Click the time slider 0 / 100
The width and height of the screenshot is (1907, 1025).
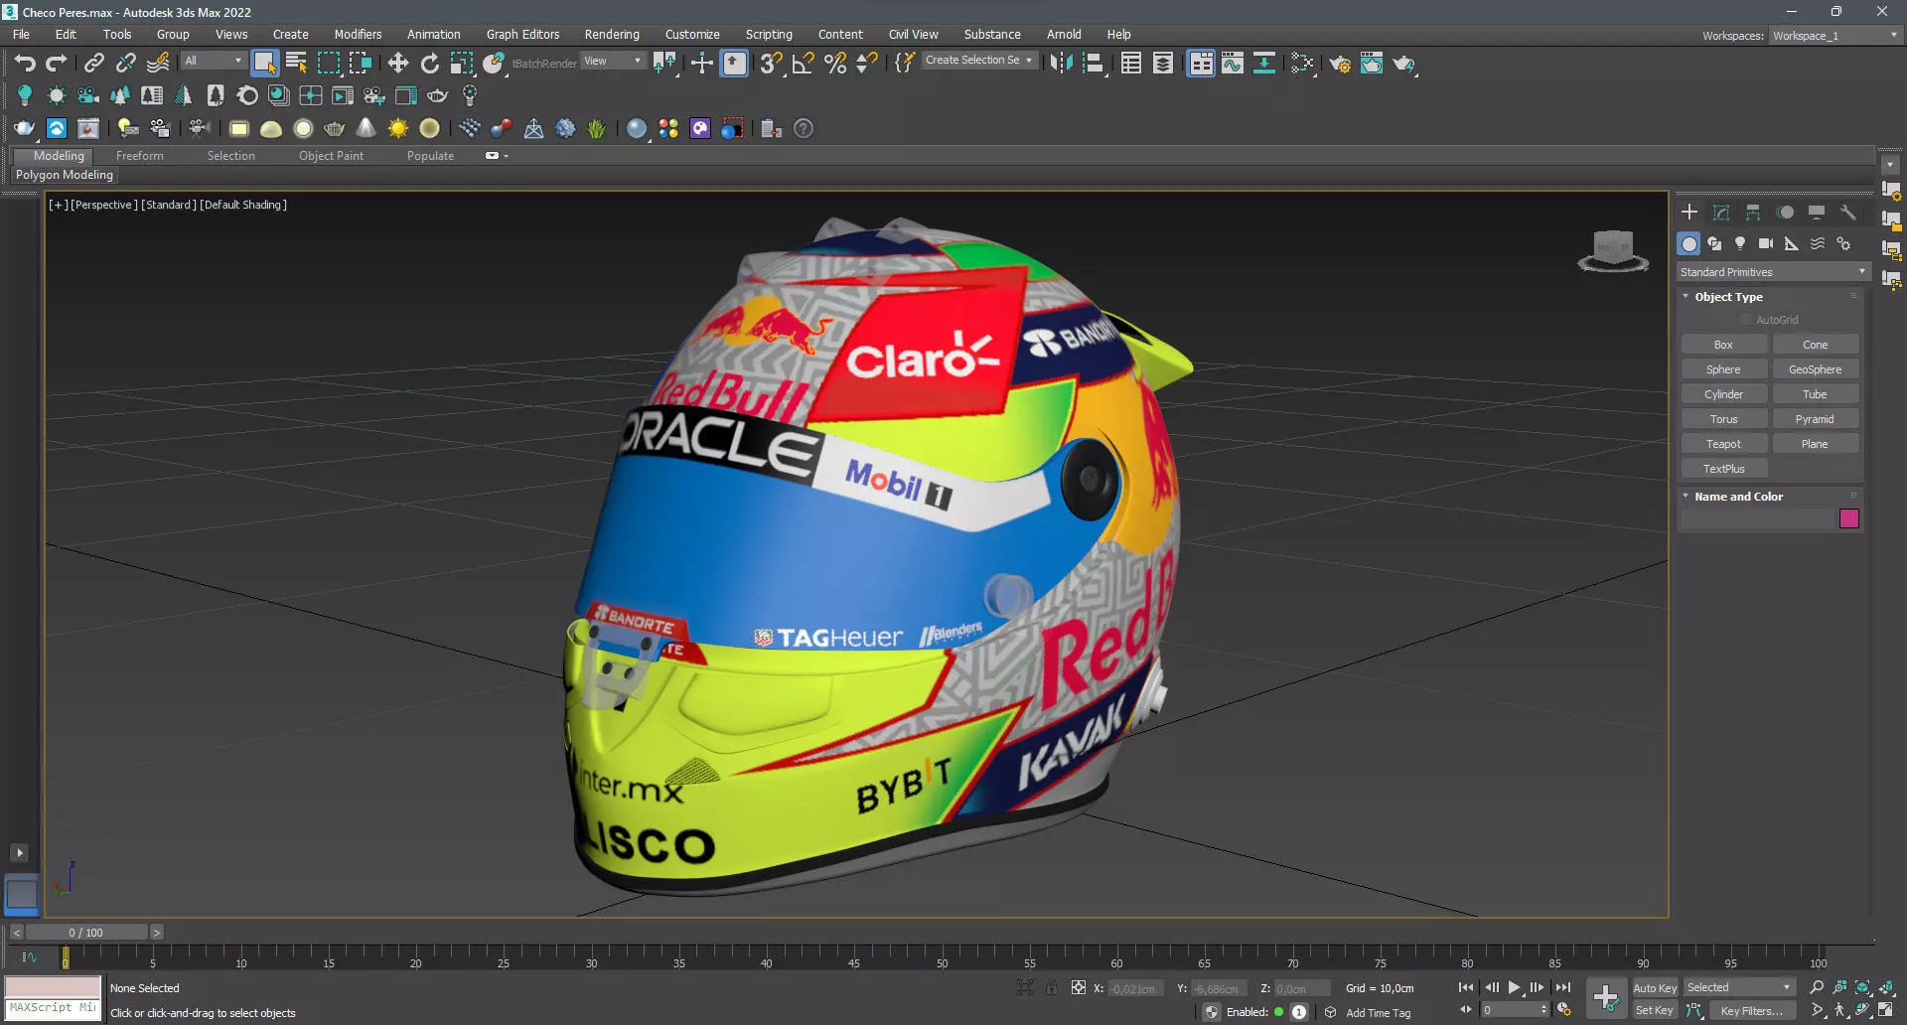point(86,933)
